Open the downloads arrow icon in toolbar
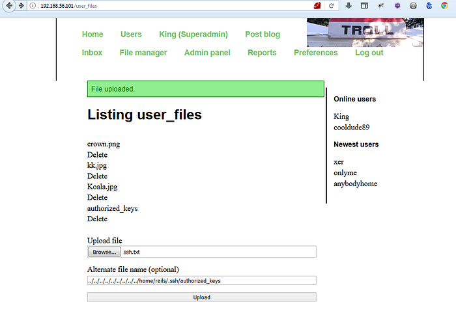The height and width of the screenshot is (311, 456). tap(349, 6)
